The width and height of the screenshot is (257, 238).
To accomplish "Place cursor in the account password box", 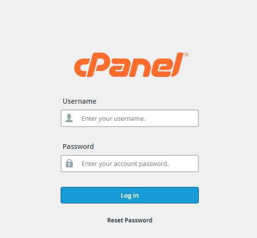I will pyautogui.click(x=129, y=164).
